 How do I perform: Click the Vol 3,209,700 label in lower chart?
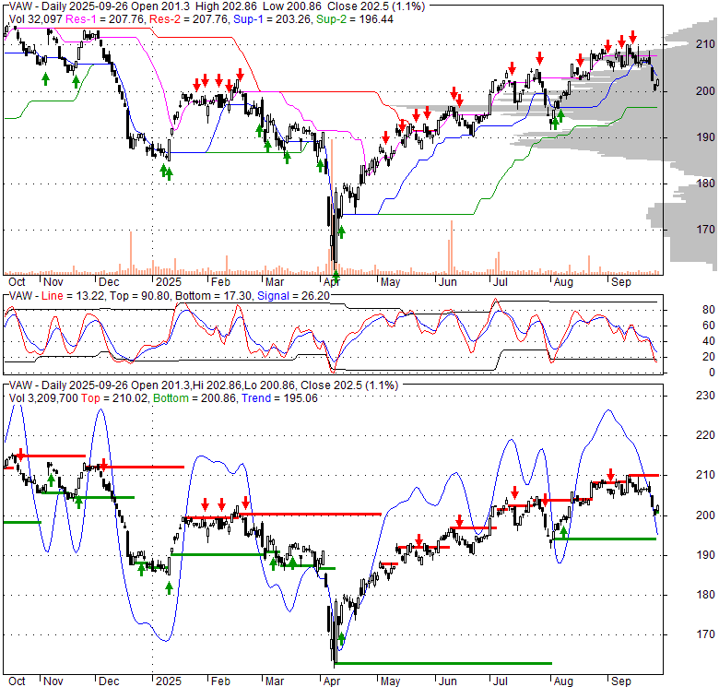[43, 398]
